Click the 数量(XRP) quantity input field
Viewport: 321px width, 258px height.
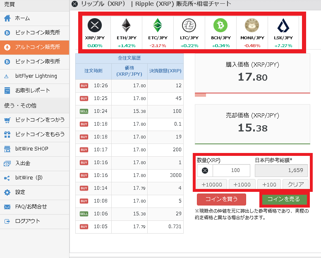[x=231, y=170]
